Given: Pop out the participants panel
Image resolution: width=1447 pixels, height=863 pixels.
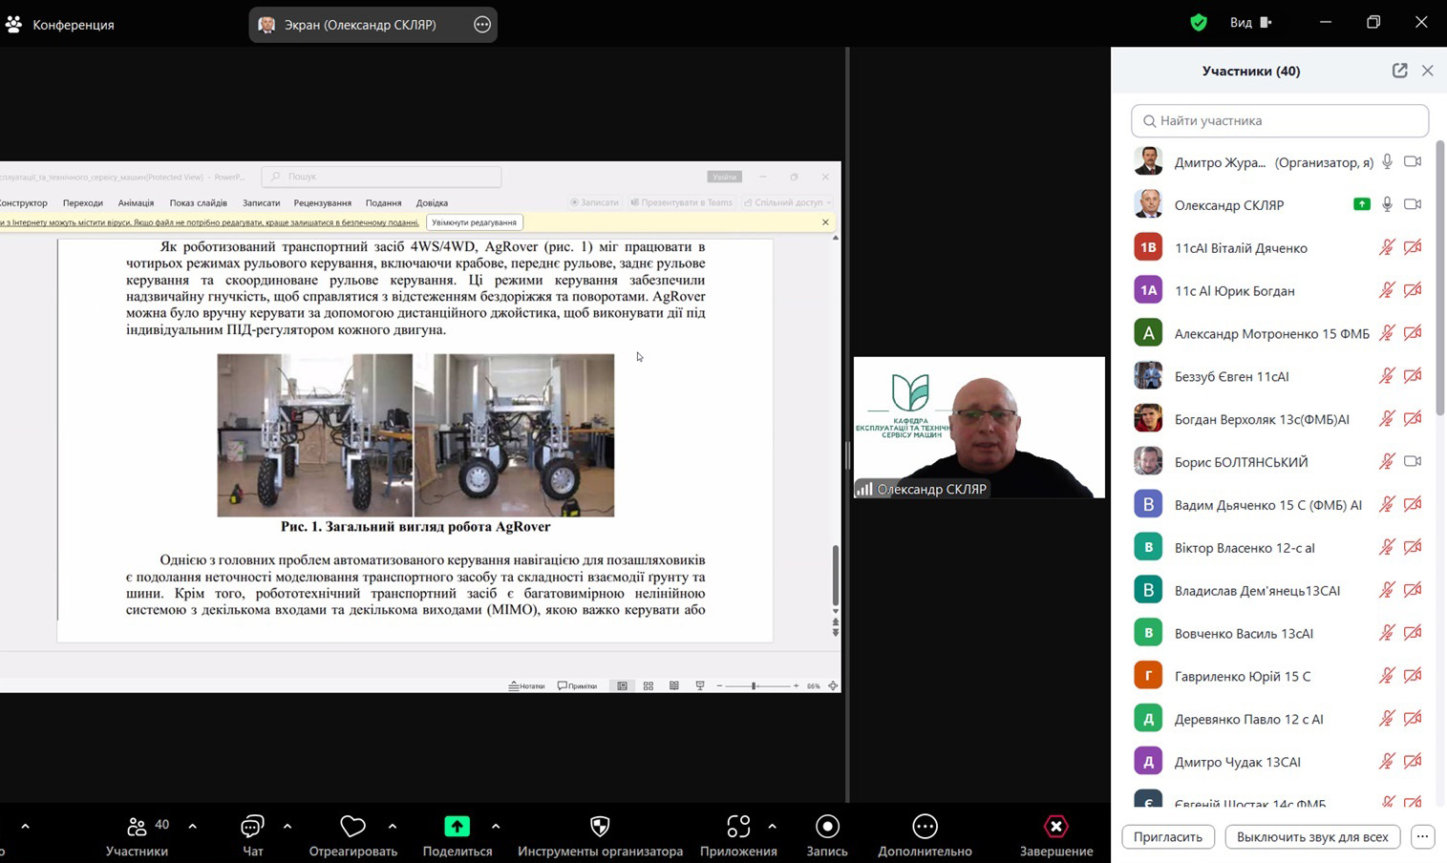Looking at the screenshot, I should coord(1399,71).
